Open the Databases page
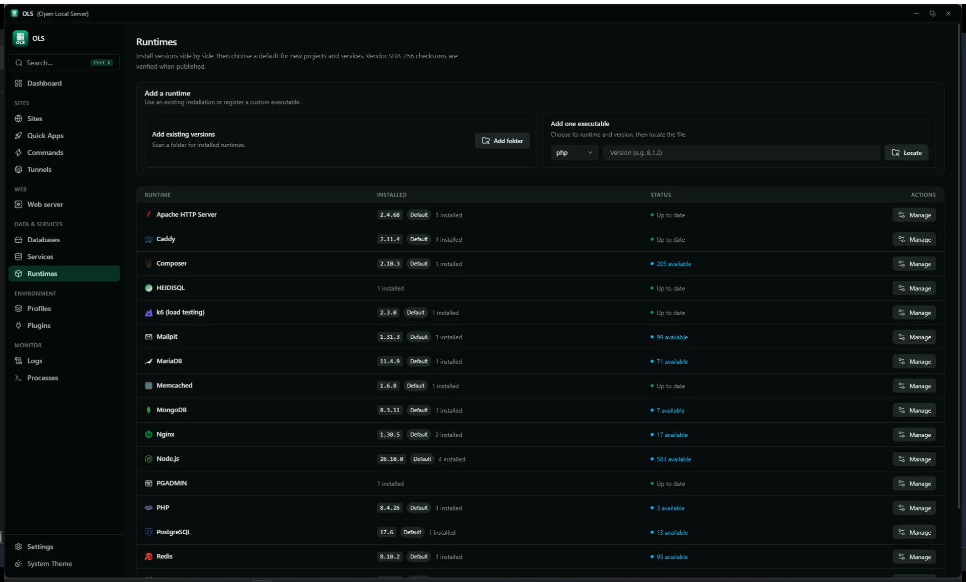Screen dimensions: 966x582 click(64, 240)
